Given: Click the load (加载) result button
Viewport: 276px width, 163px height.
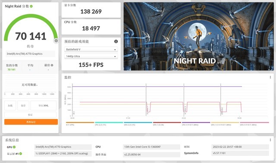Looking at the screenshot, I should pyautogui.click(x=10, y=106).
